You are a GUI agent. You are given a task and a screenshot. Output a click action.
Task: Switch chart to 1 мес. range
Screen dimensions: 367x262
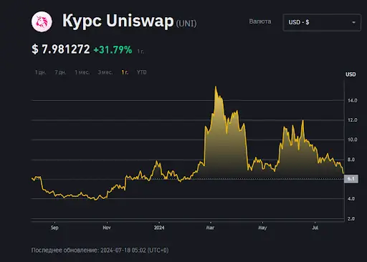[x=82, y=72]
